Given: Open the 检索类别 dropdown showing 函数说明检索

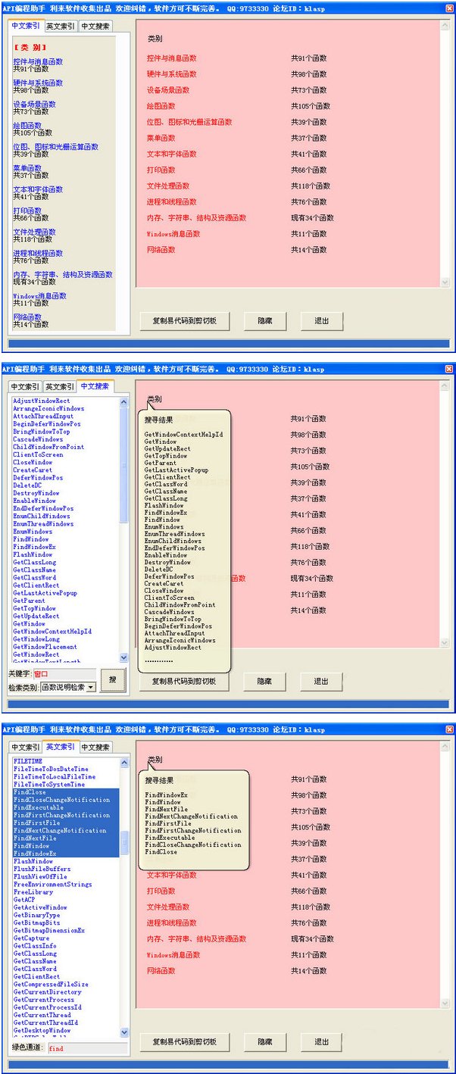Looking at the screenshot, I should (x=68, y=687).
